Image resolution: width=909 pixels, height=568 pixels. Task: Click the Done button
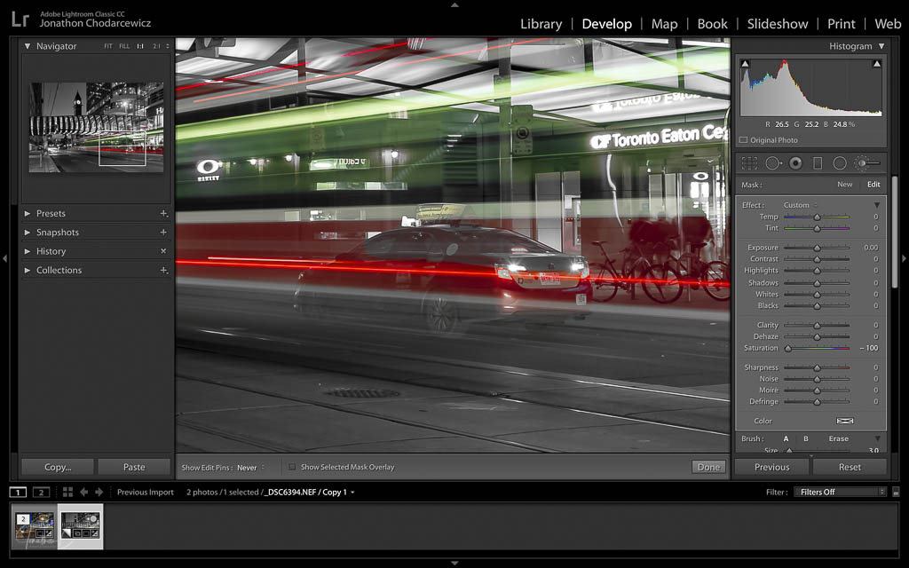click(708, 467)
